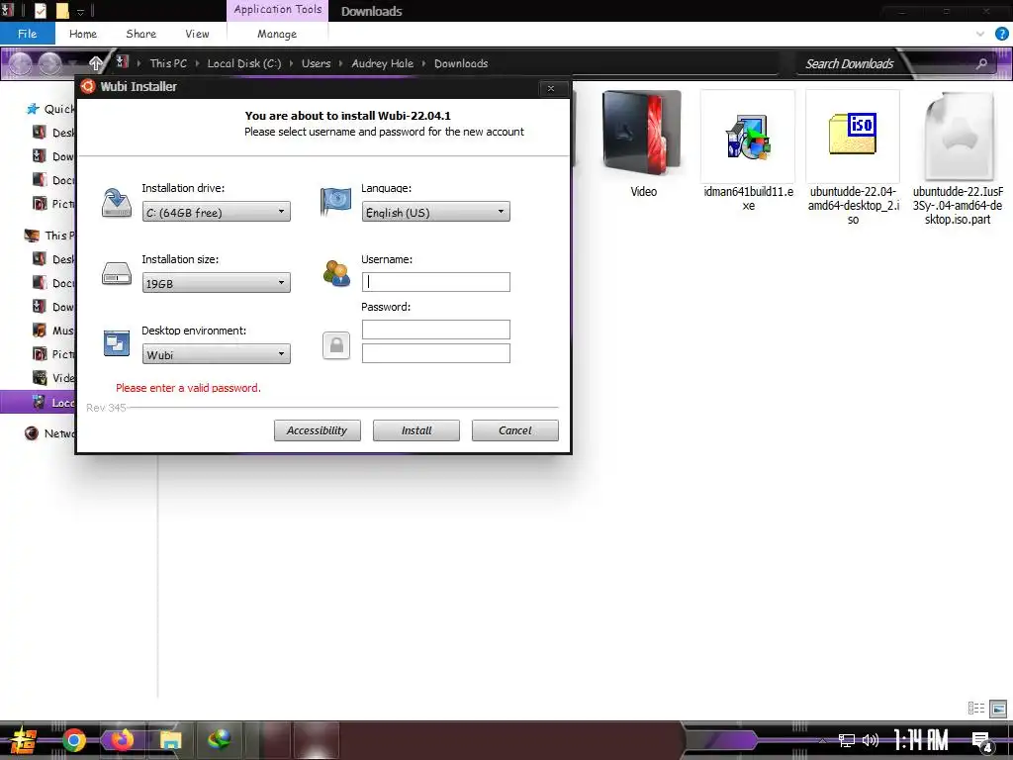Click the installation size disk icon
The height and width of the screenshot is (760, 1013).
click(117, 273)
